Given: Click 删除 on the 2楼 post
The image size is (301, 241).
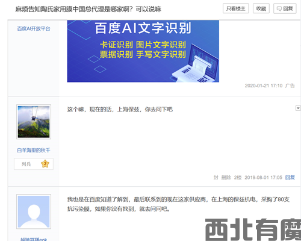Looking at the screenshot, I should 226,177.
